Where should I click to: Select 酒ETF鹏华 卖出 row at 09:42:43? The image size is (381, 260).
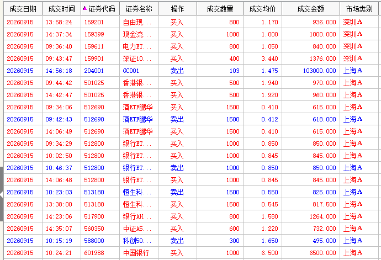191,119
